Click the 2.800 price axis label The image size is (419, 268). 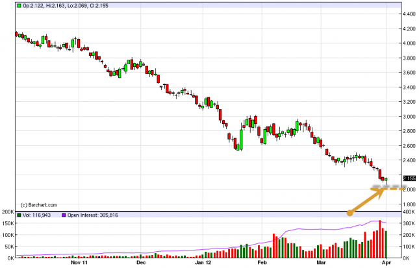pos(409,131)
